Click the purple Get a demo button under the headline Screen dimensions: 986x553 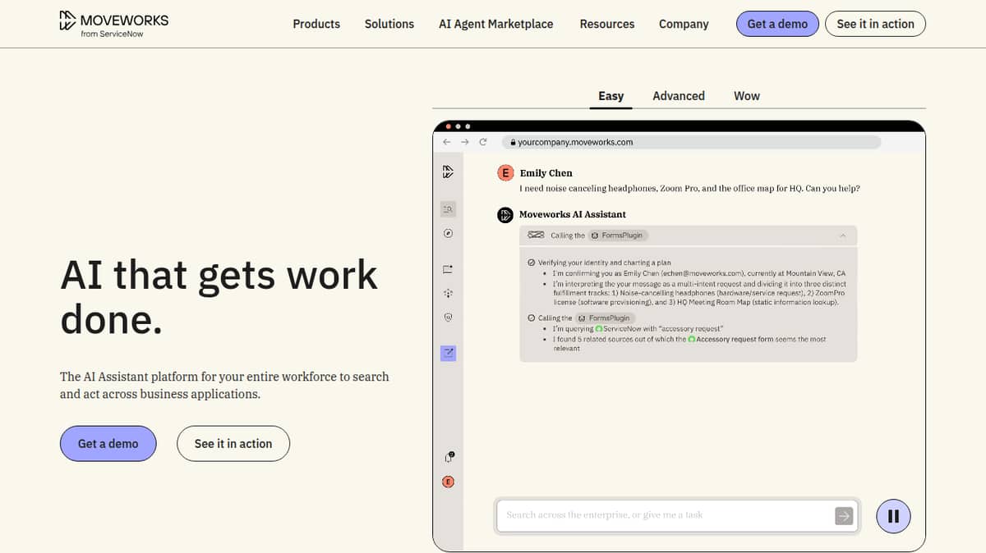[x=108, y=443]
